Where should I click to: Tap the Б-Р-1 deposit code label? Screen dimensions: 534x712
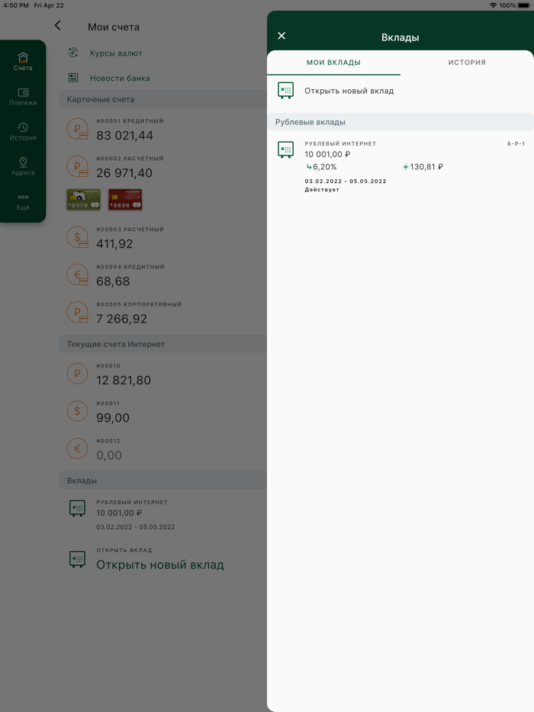516,143
